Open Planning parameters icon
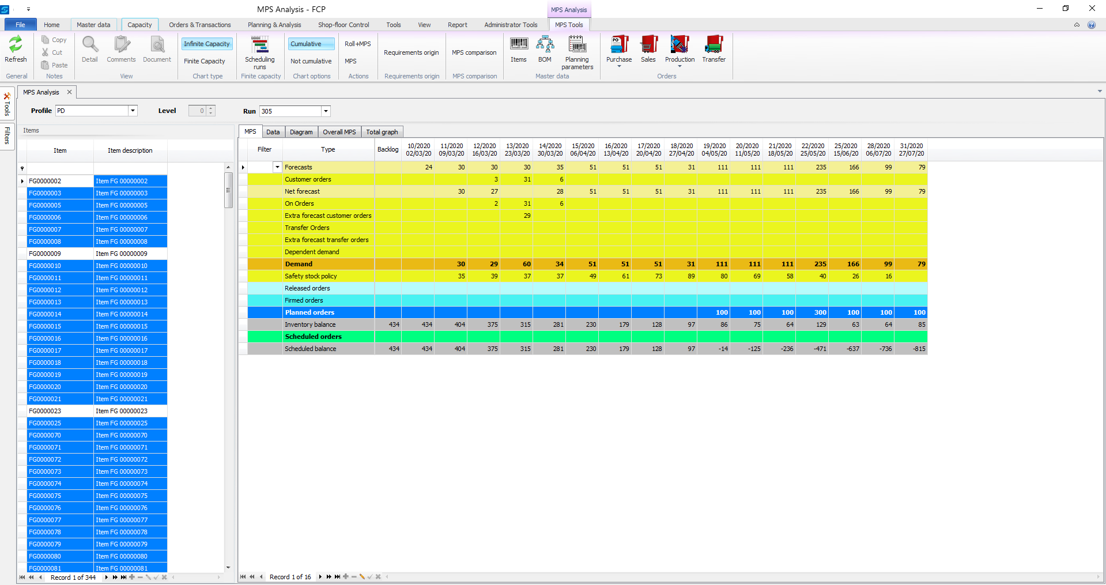Screen dimensions: 1106x585 coord(577,44)
